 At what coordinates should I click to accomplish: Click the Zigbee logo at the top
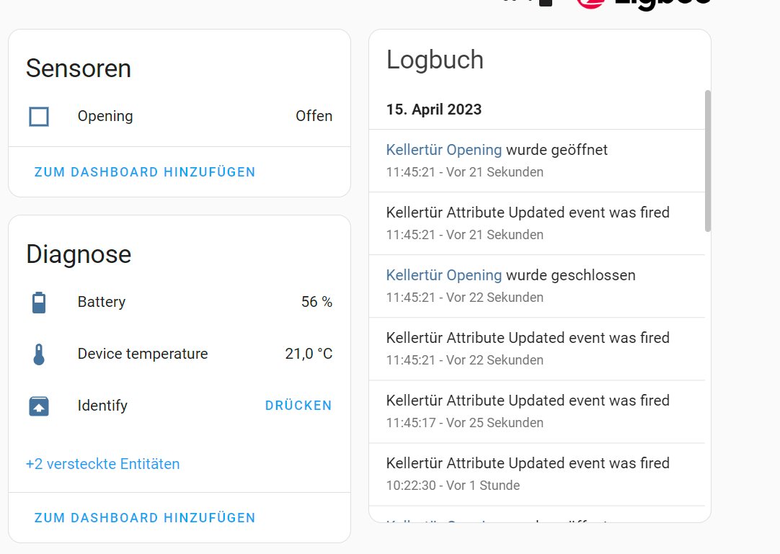click(x=644, y=4)
